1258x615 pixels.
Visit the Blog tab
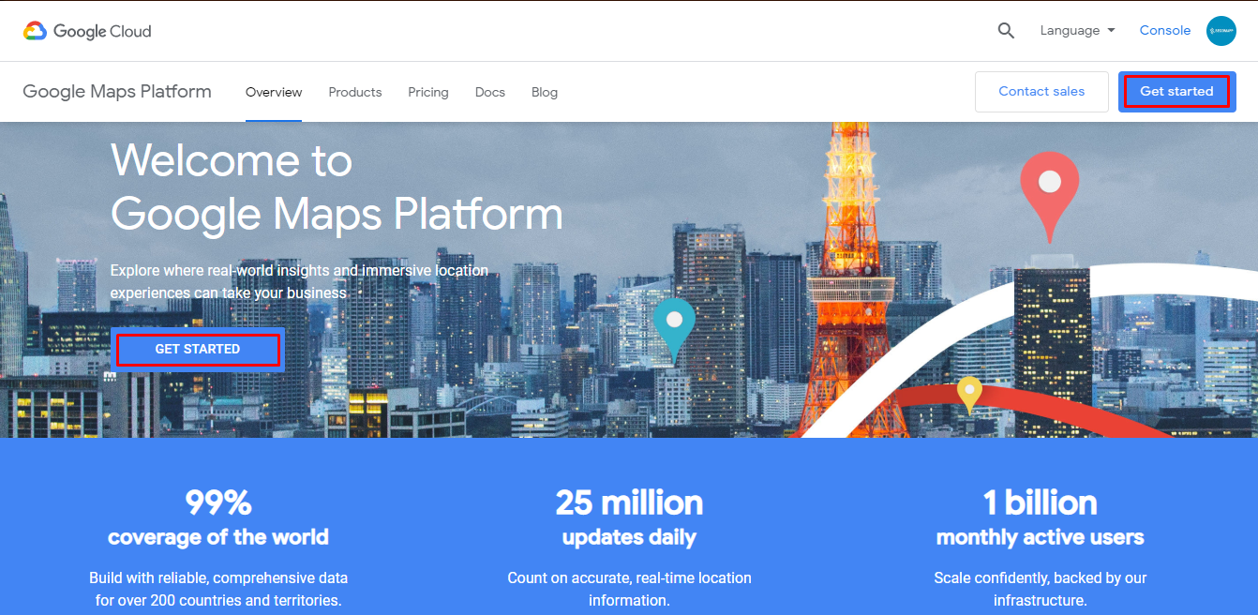(x=545, y=92)
